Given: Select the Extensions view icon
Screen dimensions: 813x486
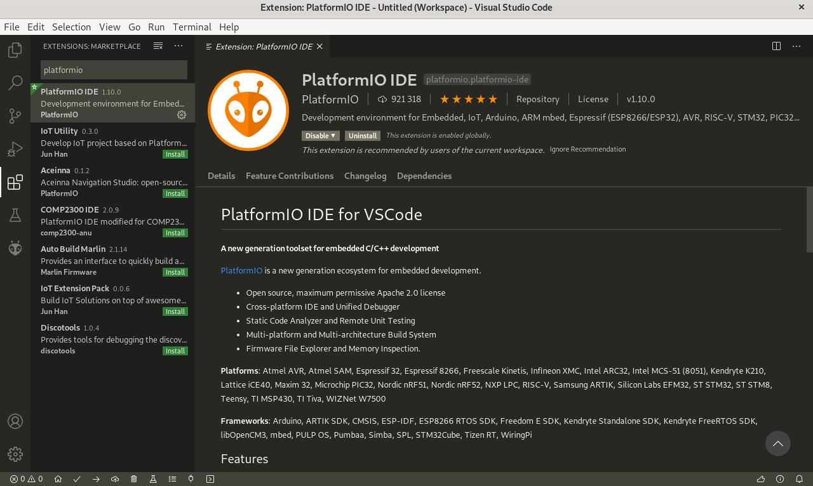Looking at the screenshot, I should pos(15,183).
